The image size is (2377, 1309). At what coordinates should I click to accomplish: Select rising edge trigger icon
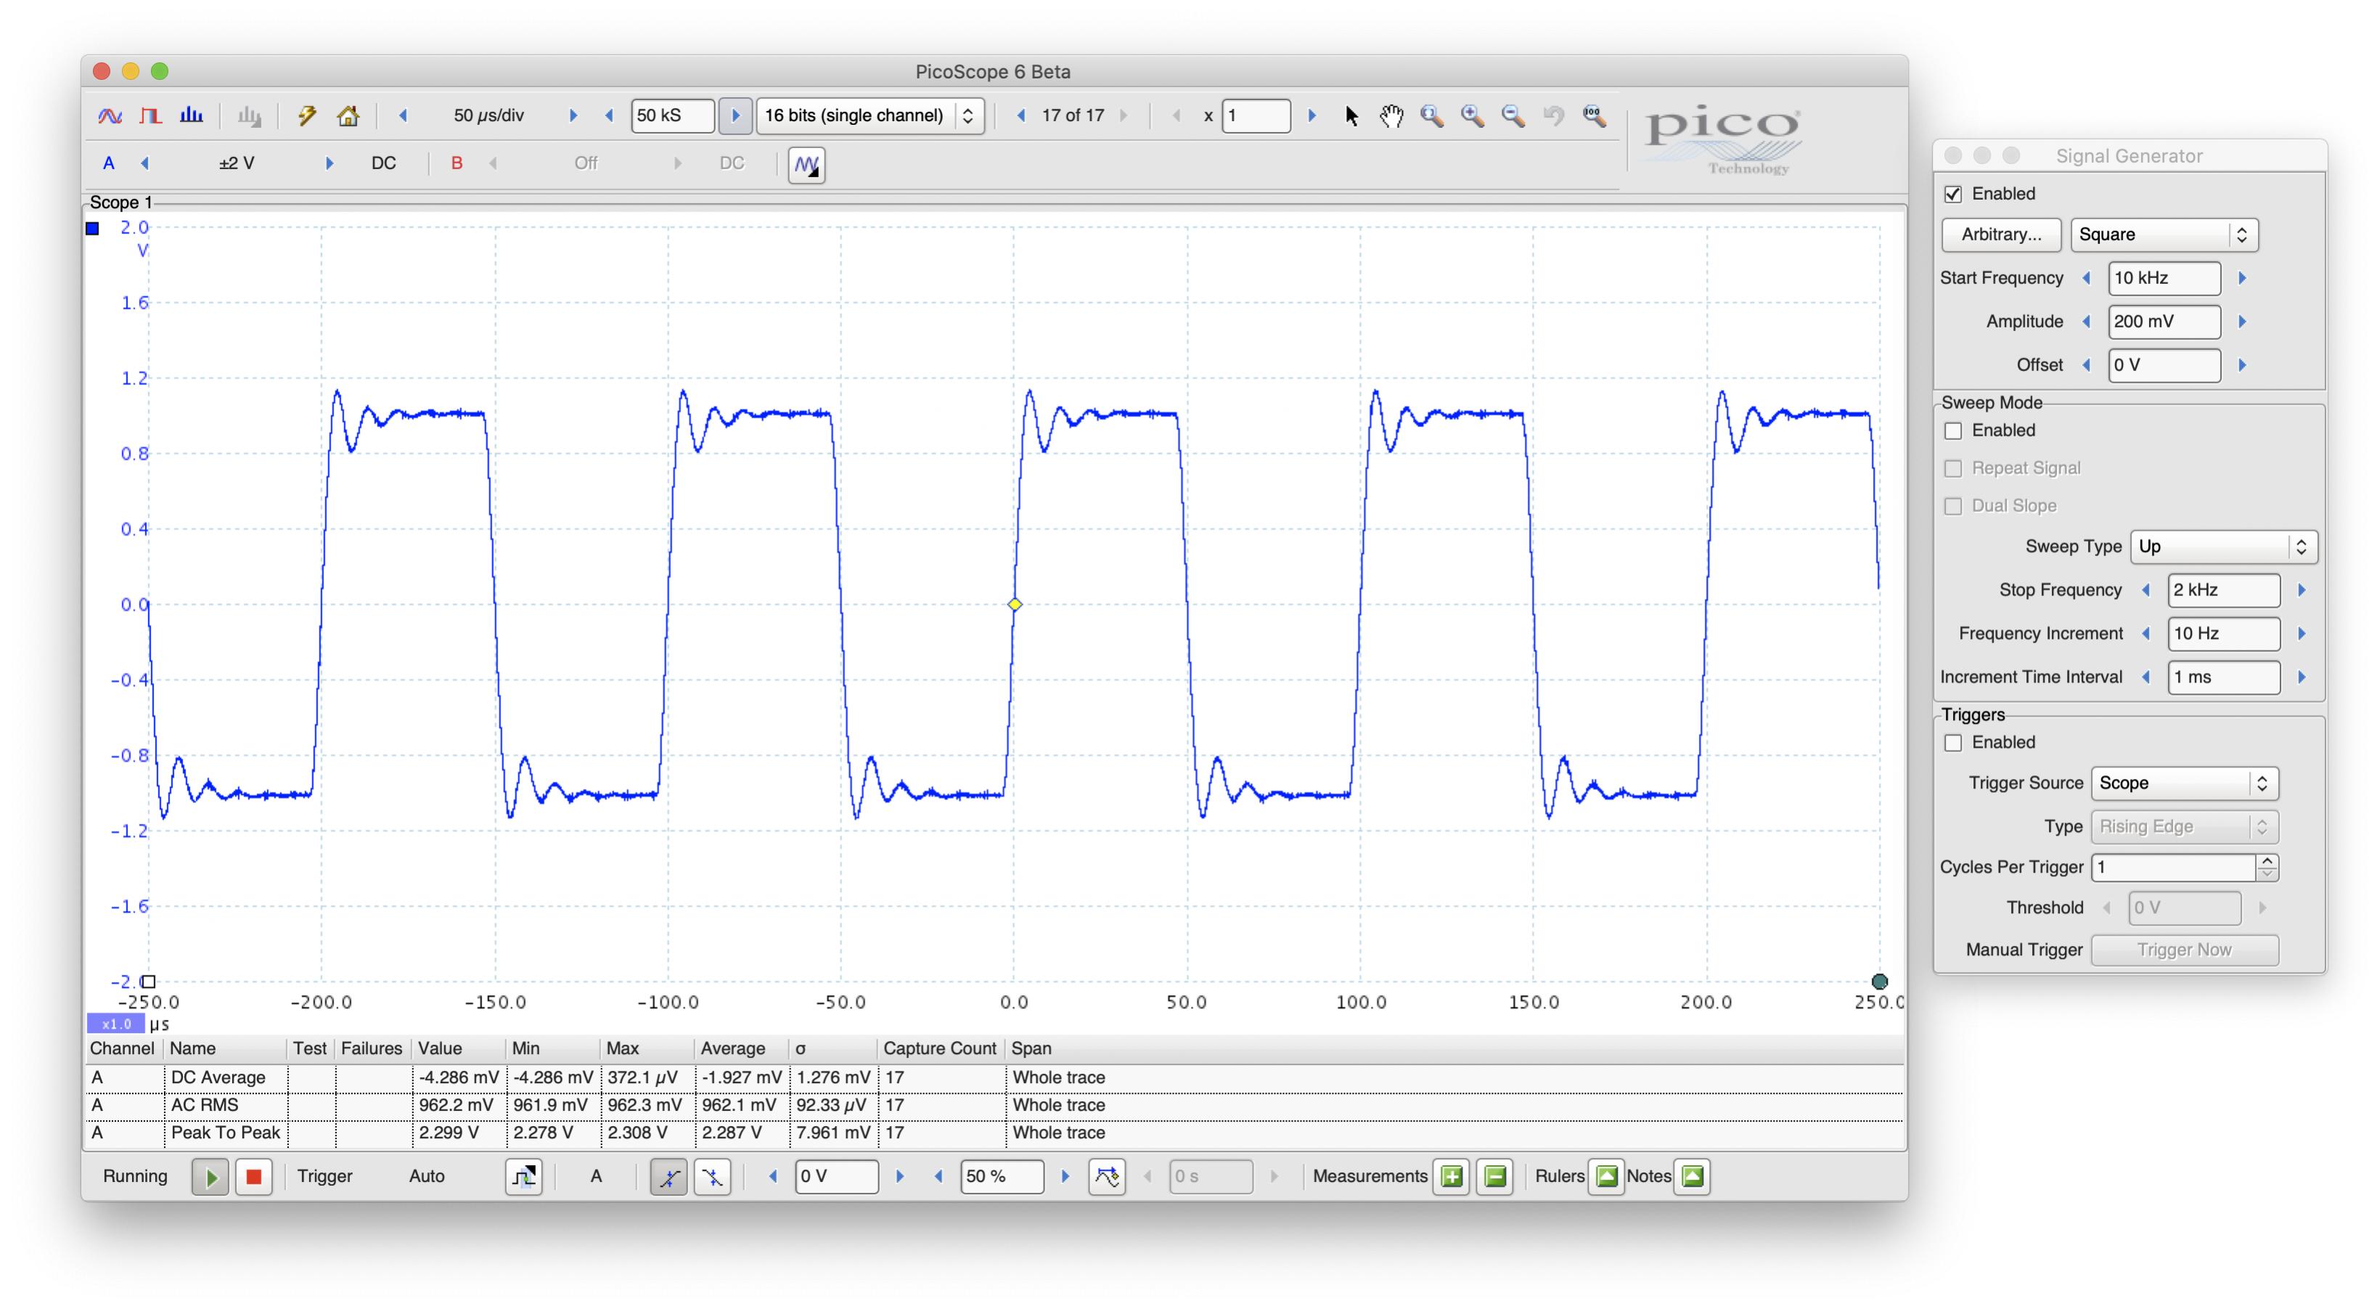(669, 1177)
